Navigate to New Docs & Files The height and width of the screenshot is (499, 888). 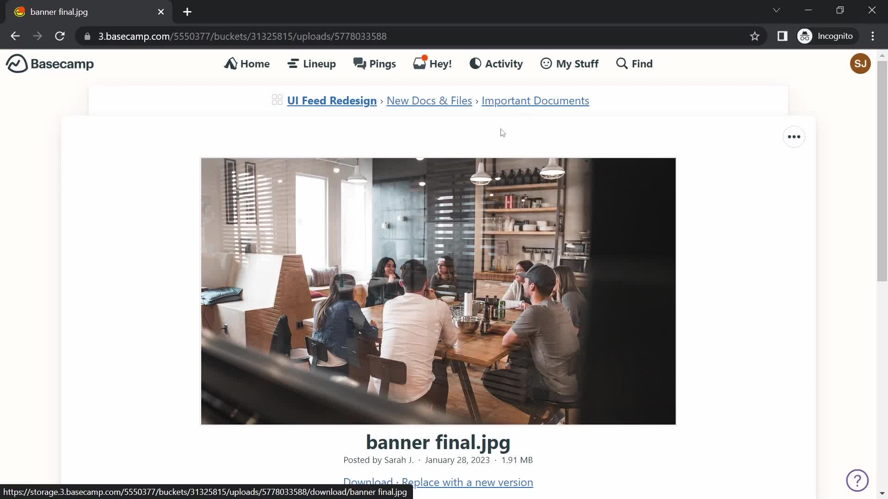429,100
